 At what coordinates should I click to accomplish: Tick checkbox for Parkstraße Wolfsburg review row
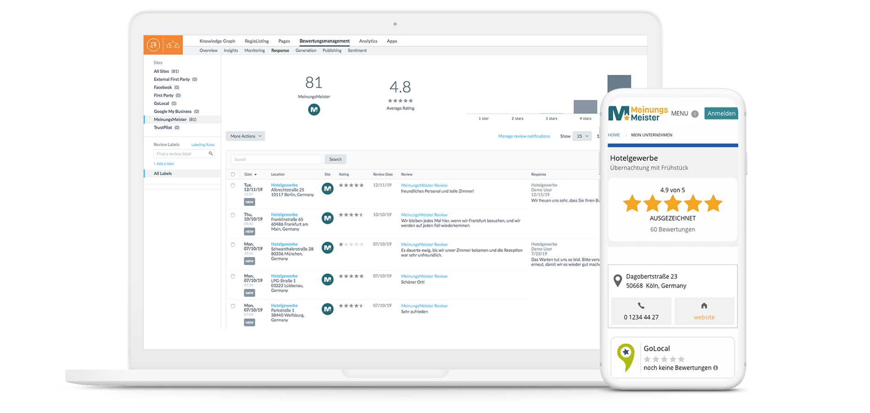(x=233, y=306)
